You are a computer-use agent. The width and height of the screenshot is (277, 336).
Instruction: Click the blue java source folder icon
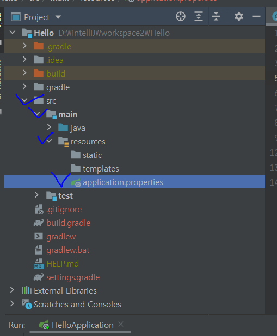[63, 127]
